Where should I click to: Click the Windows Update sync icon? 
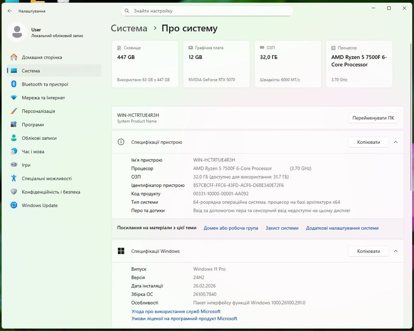tap(14, 205)
